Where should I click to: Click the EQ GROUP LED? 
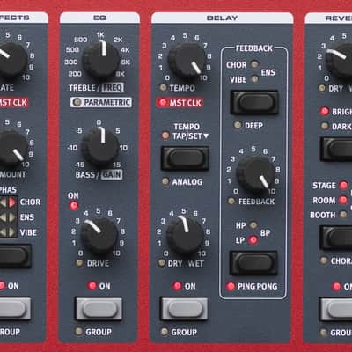click(x=78, y=332)
